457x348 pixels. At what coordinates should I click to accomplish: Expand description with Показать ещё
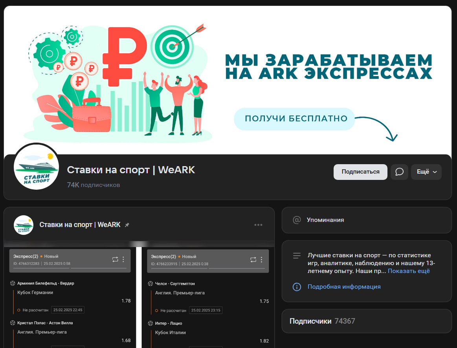coord(409,271)
